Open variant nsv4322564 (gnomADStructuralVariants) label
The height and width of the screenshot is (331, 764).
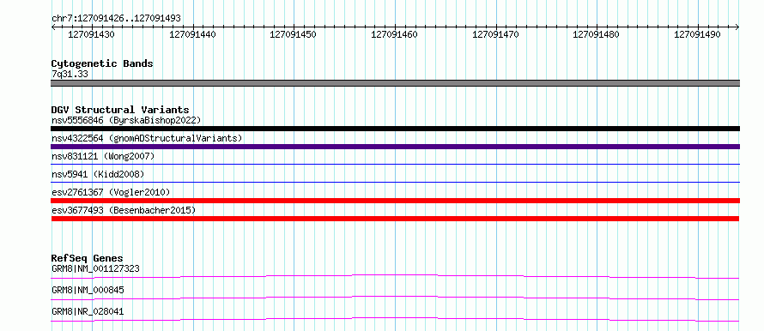pos(147,138)
